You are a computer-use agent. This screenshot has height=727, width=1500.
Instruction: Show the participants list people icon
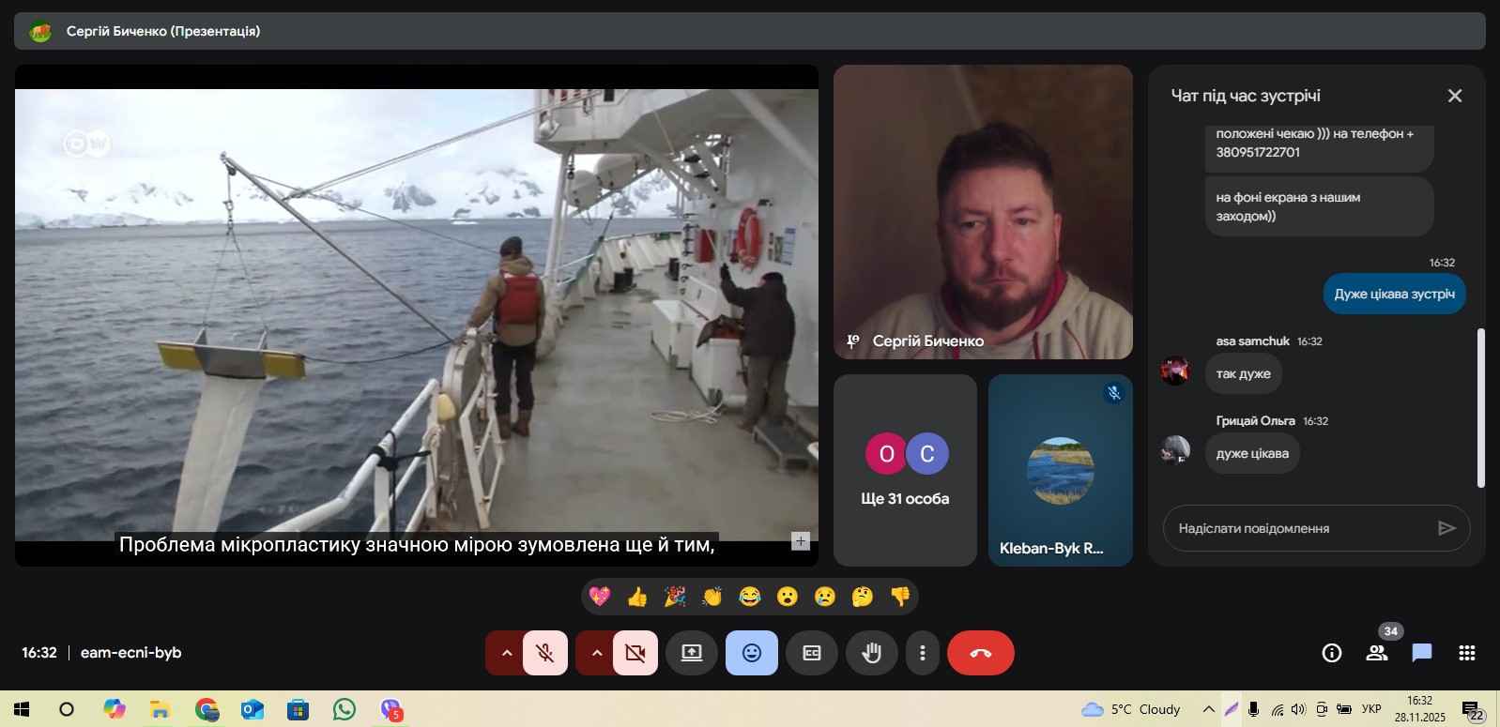[1377, 653]
